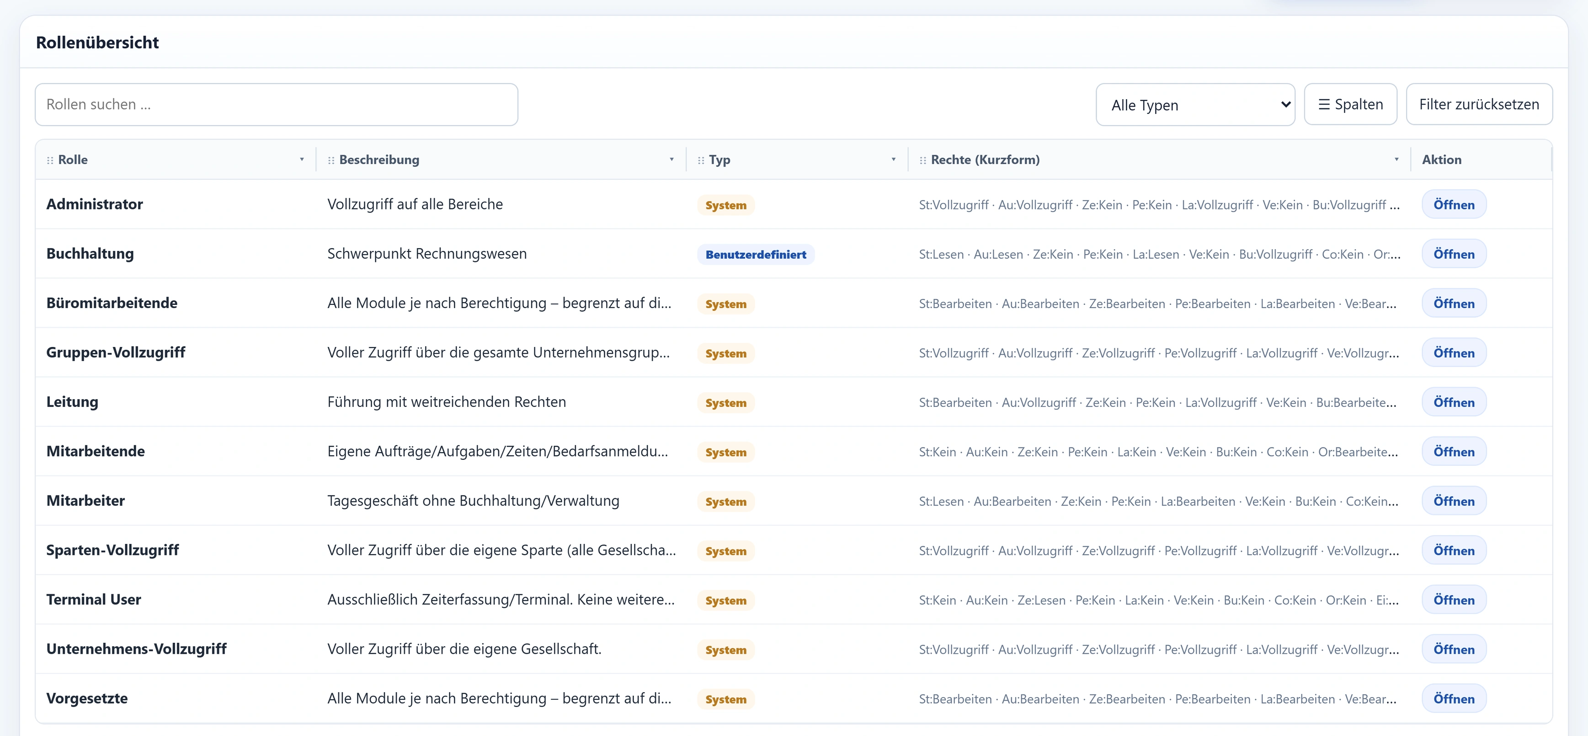Image resolution: width=1588 pixels, height=736 pixels.
Task: Click the System badge in Terminal User row
Action: (x=725, y=600)
